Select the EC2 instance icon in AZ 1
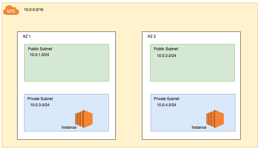 (x=84, y=118)
